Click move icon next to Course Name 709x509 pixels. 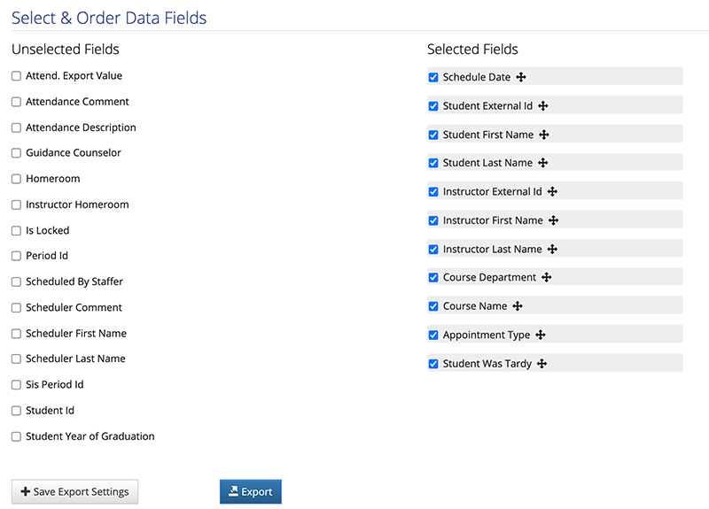(518, 306)
